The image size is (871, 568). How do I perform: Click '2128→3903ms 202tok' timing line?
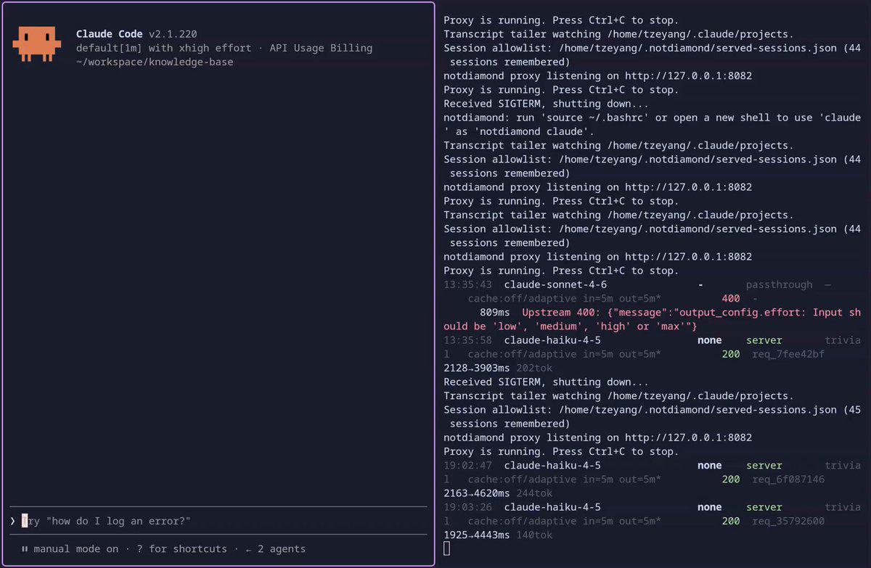tap(498, 368)
